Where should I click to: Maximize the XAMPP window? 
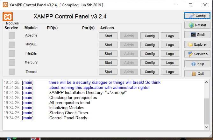click(190, 5)
